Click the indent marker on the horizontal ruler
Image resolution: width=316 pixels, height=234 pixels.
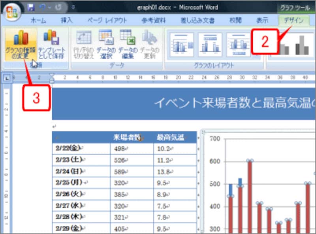click(x=51, y=78)
